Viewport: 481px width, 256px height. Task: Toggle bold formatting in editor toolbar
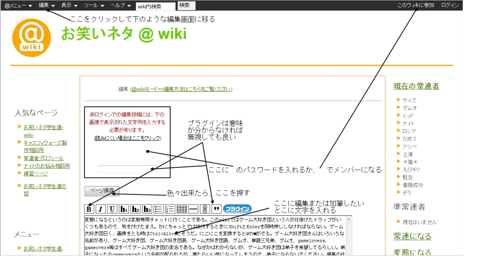click(x=89, y=209)
